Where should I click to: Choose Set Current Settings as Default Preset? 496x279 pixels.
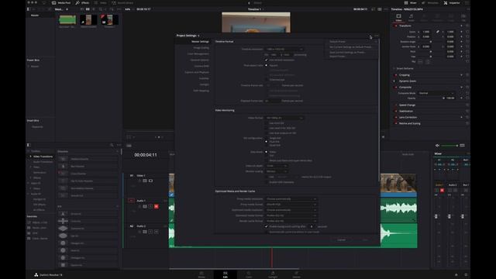(350, 46)
